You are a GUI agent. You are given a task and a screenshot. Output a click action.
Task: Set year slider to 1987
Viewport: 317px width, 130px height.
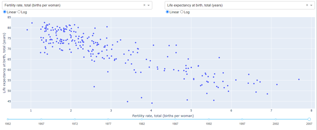(x=175, y=119)
